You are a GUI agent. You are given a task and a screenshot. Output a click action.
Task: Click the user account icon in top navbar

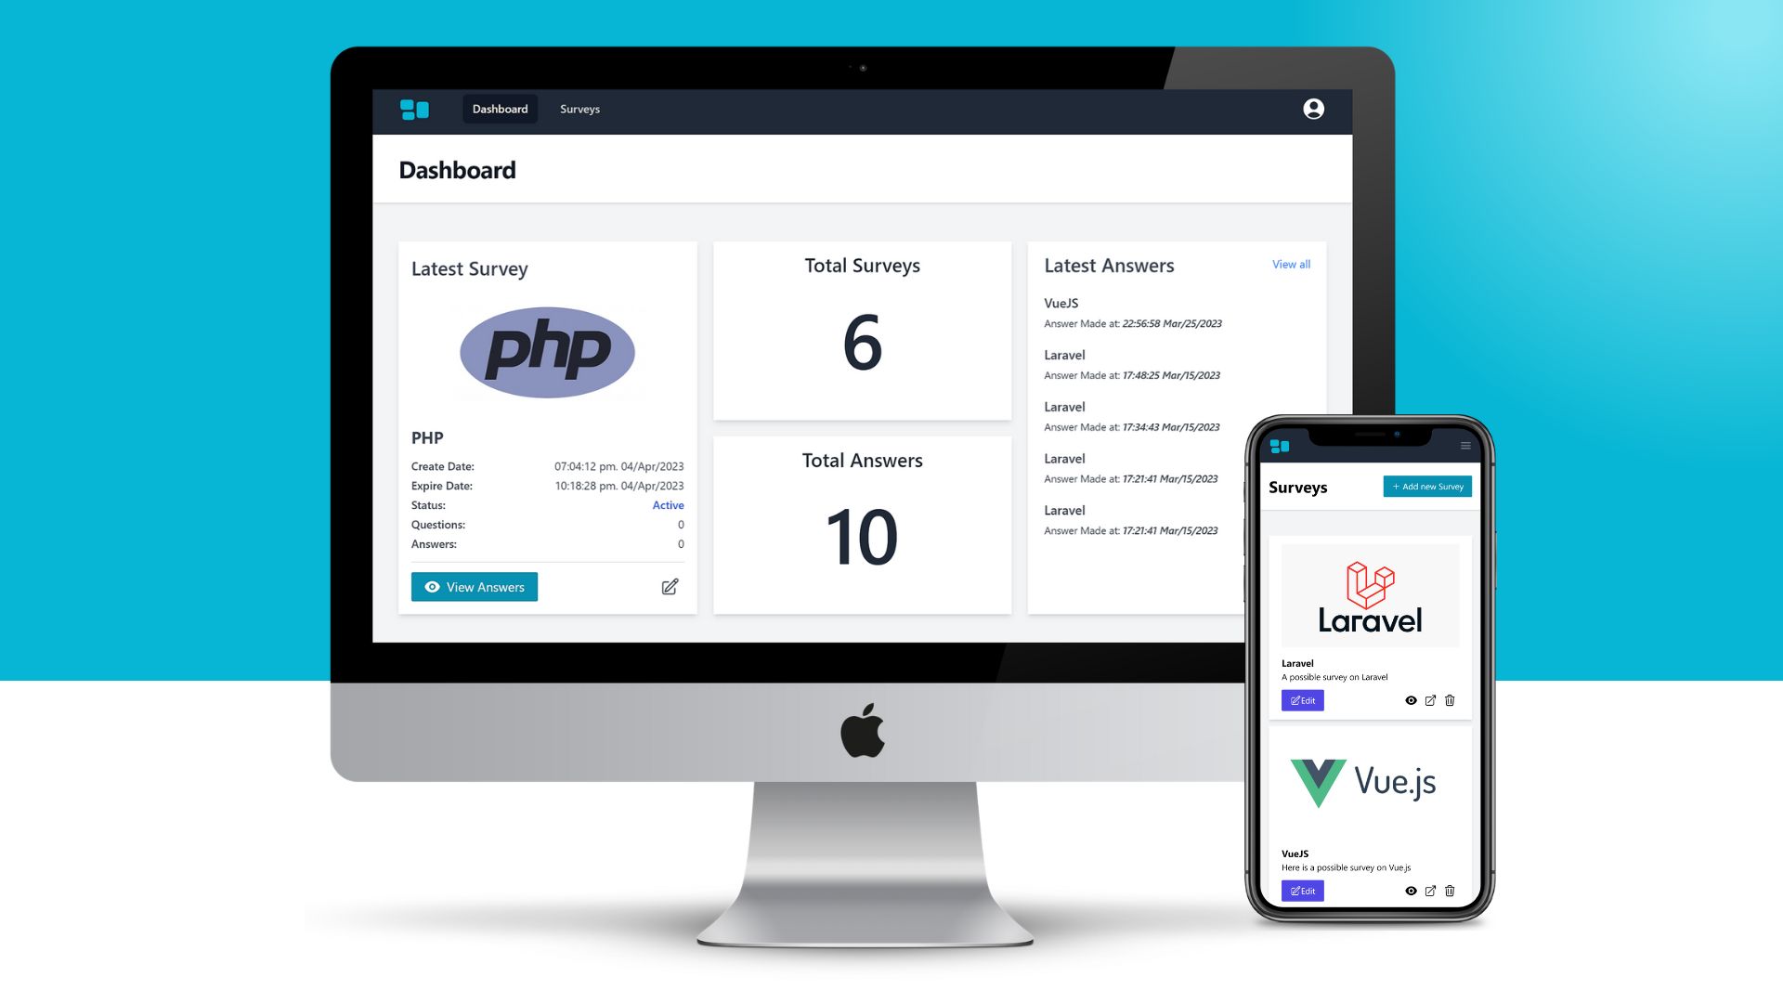pos(1314,109)
